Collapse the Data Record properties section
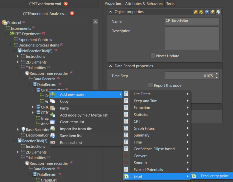The image size is (233, 182). tap(110, 66)
